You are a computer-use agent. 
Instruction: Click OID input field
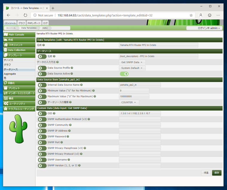[140, 113]
